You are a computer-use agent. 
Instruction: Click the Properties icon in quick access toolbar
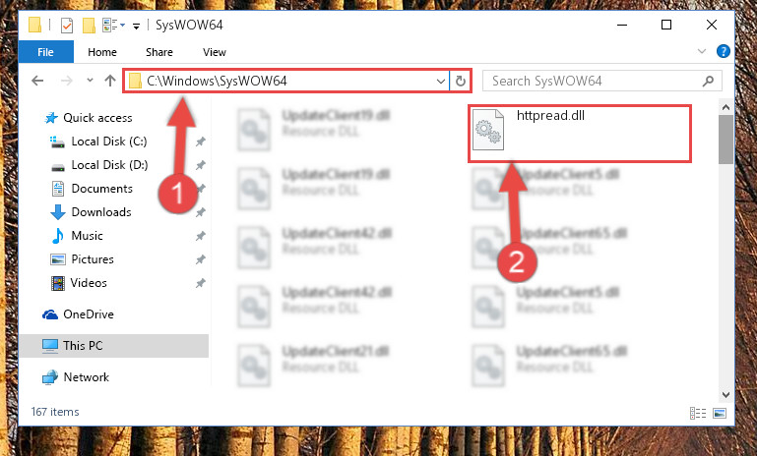(67, 26)
